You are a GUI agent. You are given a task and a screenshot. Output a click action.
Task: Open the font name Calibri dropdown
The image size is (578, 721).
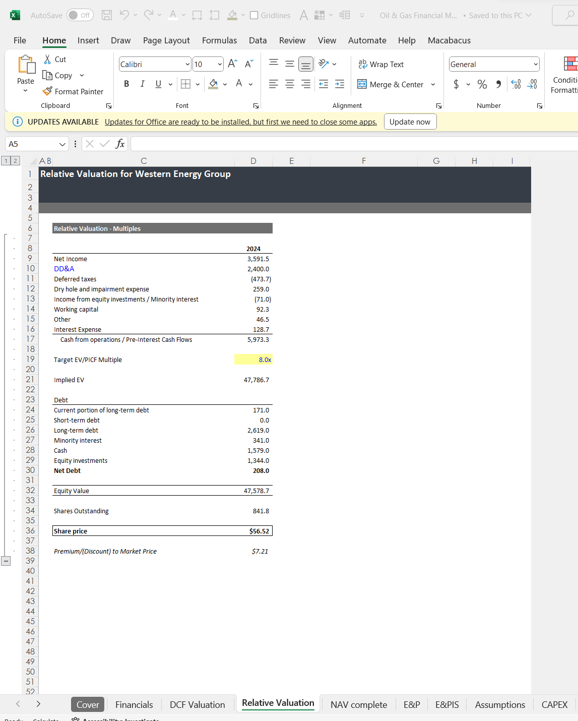point(187,65)
